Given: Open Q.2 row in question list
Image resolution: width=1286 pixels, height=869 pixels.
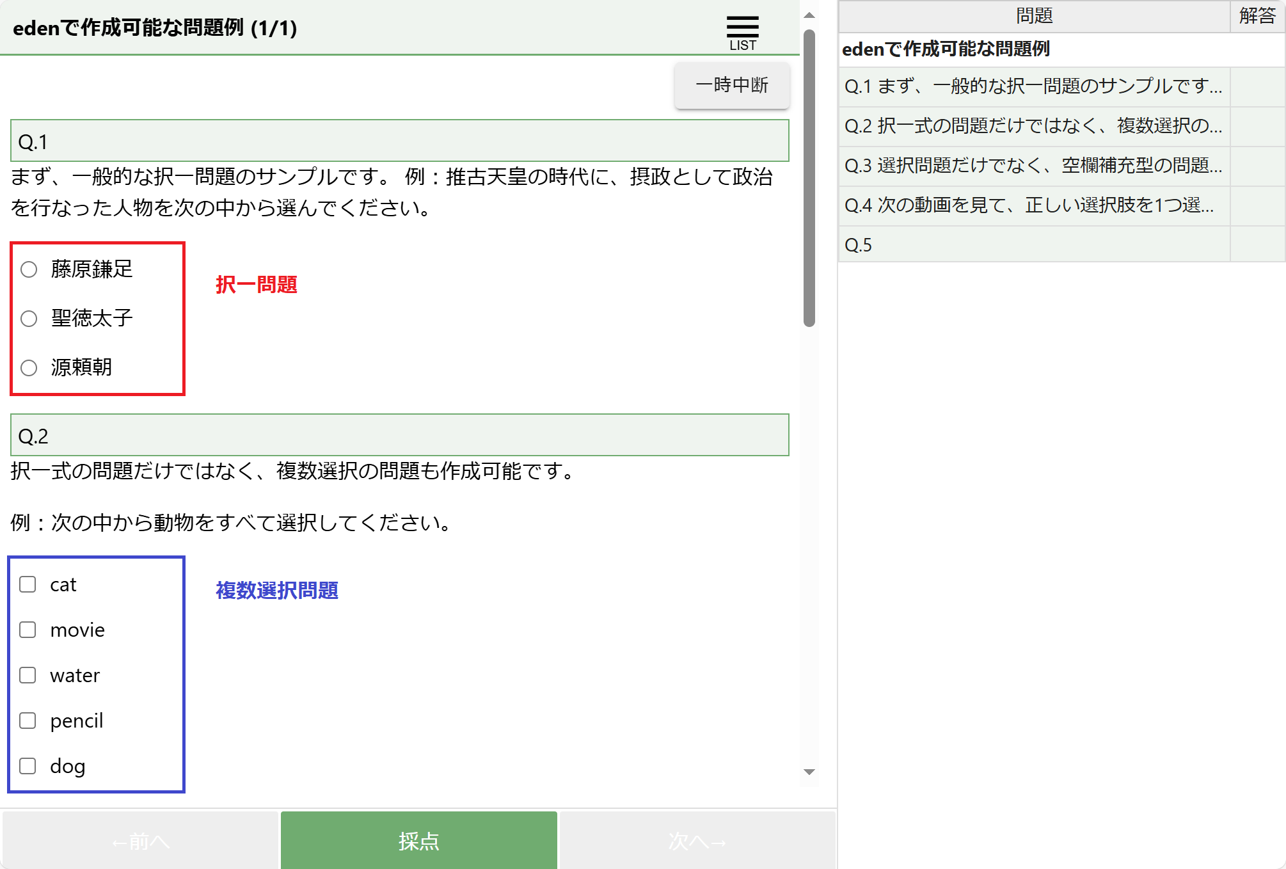Looking at the screenshot, I should tap(1034, 126).
